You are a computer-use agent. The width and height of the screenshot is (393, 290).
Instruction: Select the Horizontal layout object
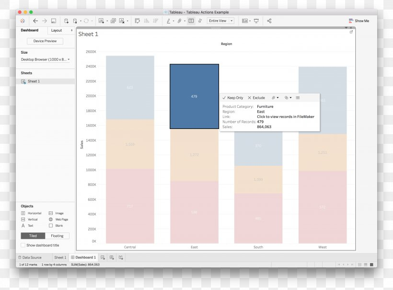point(31,213)
